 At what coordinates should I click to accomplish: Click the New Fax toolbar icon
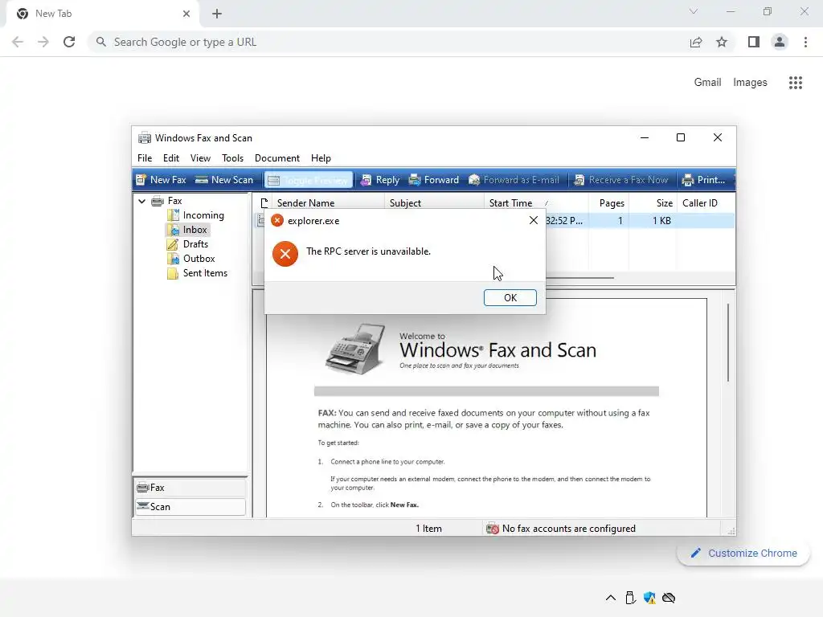161,180
